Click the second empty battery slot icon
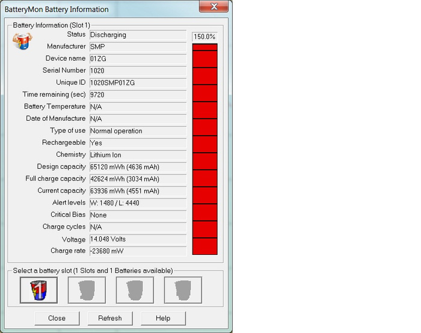The width and height of the screenshot is (421, 333). (x=87, y=290)
